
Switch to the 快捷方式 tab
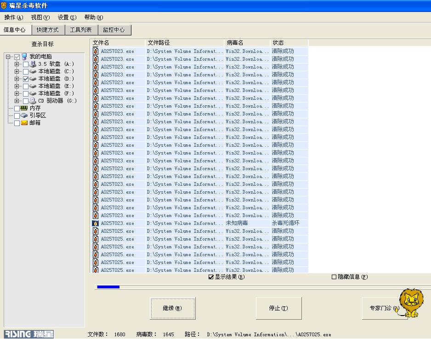[48, 30]
